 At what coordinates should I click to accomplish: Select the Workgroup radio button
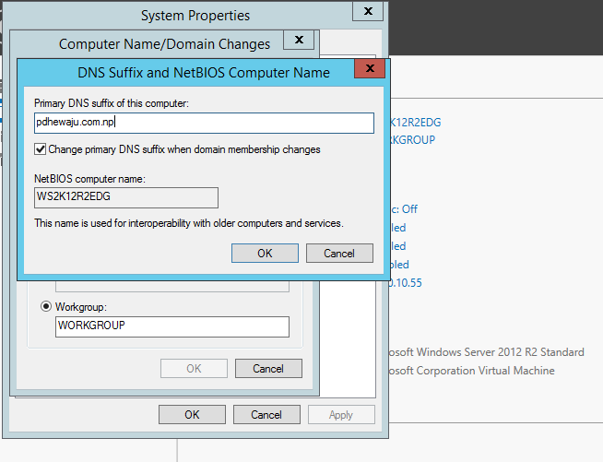click(45, 306)
